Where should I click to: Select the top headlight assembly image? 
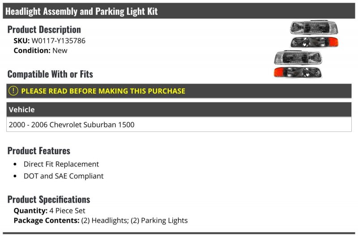314,27
